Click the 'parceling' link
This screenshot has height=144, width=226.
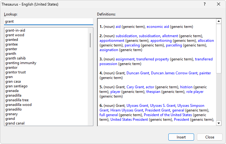(x=132, y=45)
